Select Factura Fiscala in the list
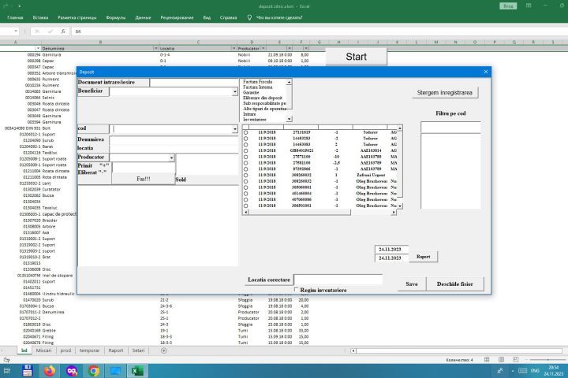 click(257, 82)
